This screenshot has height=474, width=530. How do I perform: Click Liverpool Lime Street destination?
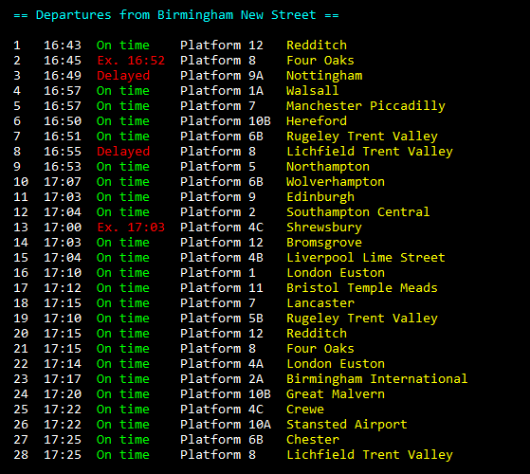[366, 258]
